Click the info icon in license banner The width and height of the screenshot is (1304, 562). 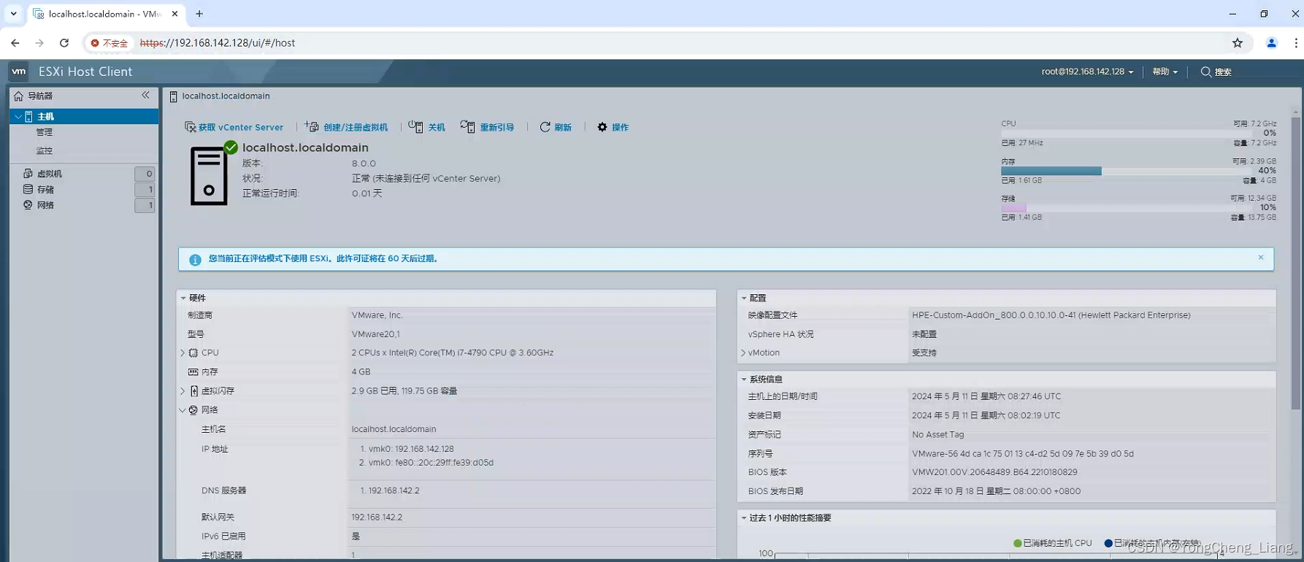click(195, 259)
